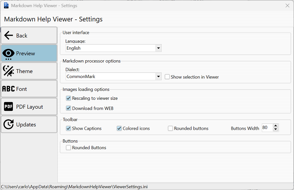Click the 'Markdown Help Viewer - Settings' heading
The height and width of the screenshot is (190, 294).
(x=53, y=19)
